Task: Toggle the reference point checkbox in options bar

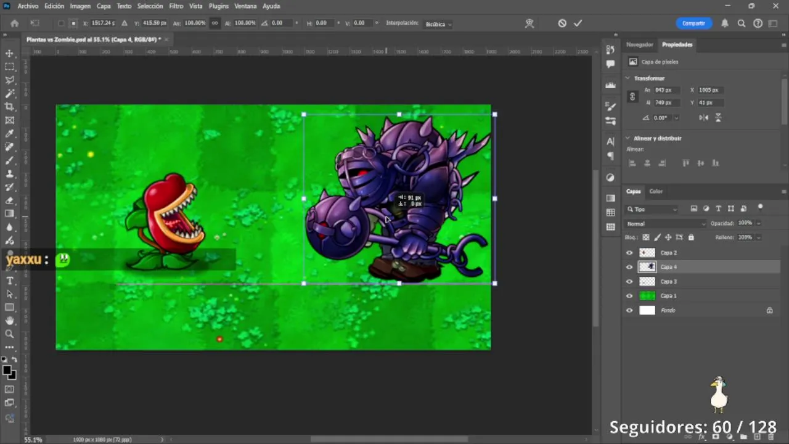Action: click(x=61, y=23)
